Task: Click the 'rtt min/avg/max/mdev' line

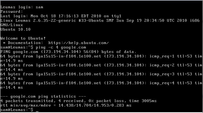Action: tap(66, 105)
